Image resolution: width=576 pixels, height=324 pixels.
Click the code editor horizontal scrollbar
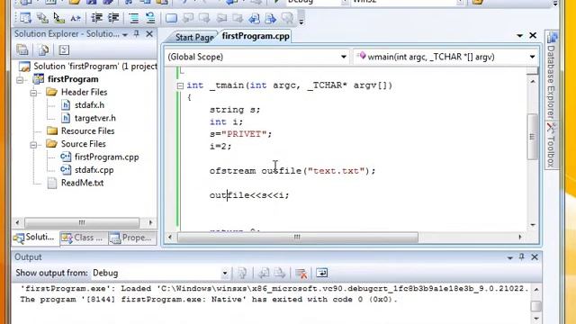(297, 238)
